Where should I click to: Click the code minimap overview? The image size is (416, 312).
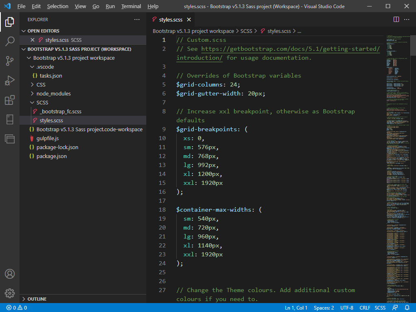[398, 169]
